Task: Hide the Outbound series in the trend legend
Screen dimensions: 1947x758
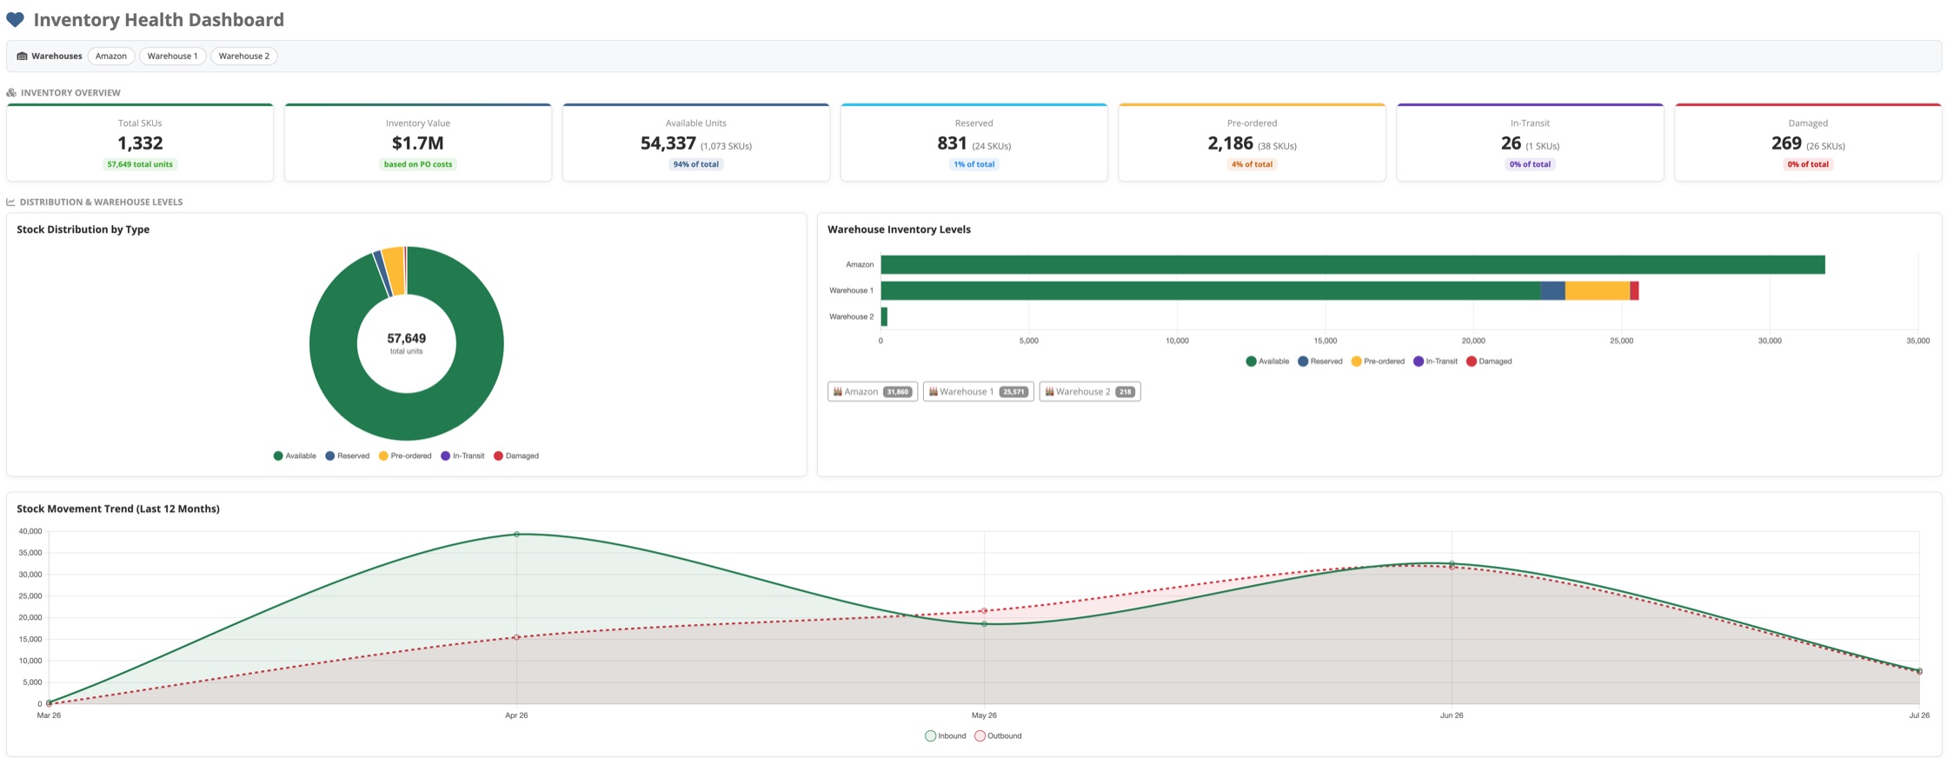Action: (998, 736)
